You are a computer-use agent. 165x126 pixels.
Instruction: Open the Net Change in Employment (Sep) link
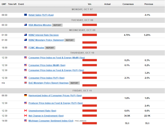coord(46,116)
